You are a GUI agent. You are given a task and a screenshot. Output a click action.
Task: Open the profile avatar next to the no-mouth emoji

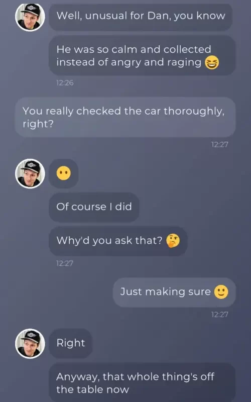pyautogui.click(x=30, y=173)
